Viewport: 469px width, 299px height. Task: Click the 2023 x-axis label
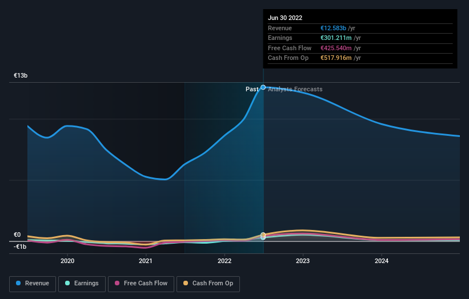coord(303,261)
